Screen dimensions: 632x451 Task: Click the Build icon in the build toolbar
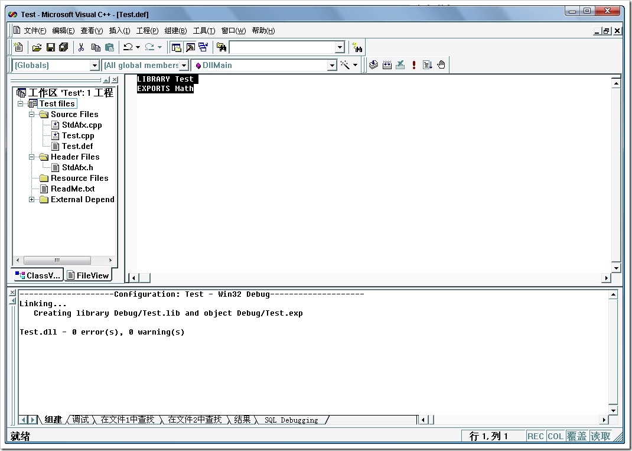pyautogui.click(x=387, y=64)
